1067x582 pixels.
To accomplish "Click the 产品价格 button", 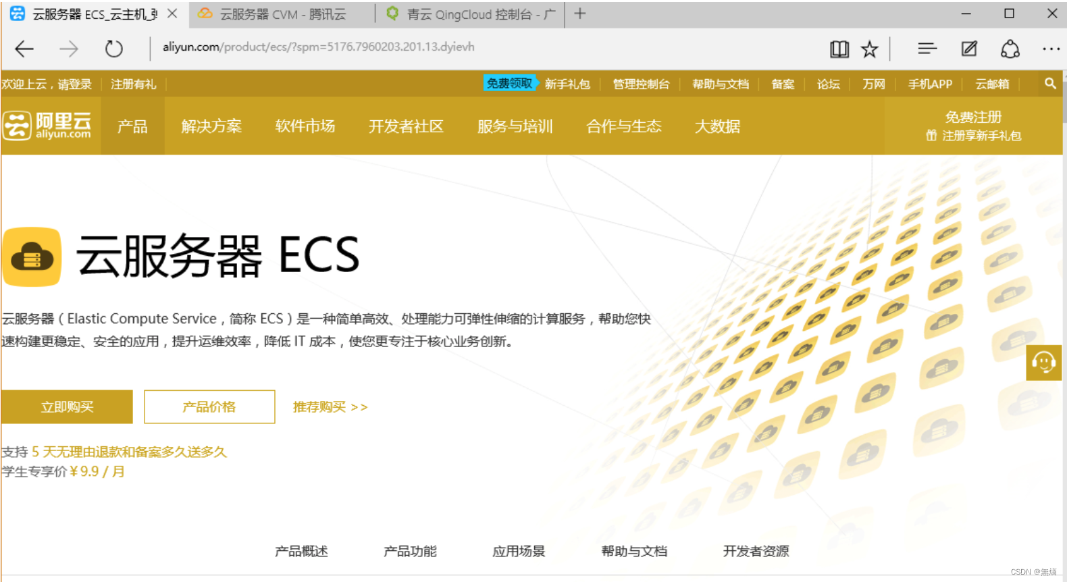I will point(209,406).
